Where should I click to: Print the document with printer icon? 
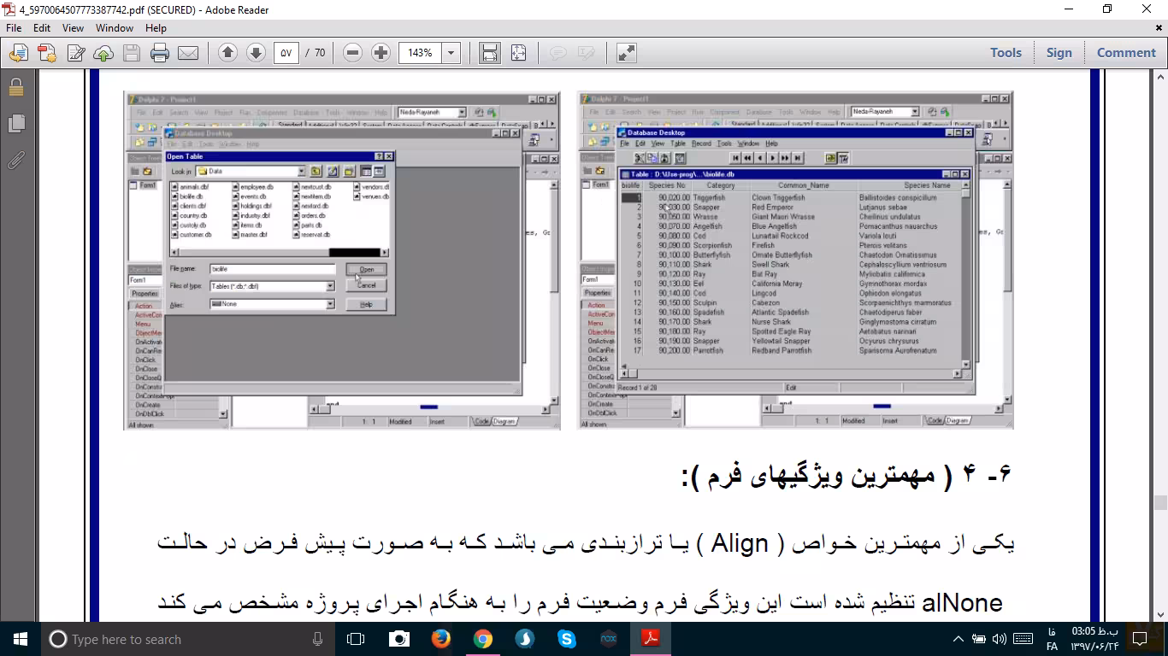(x=160, y=53)
